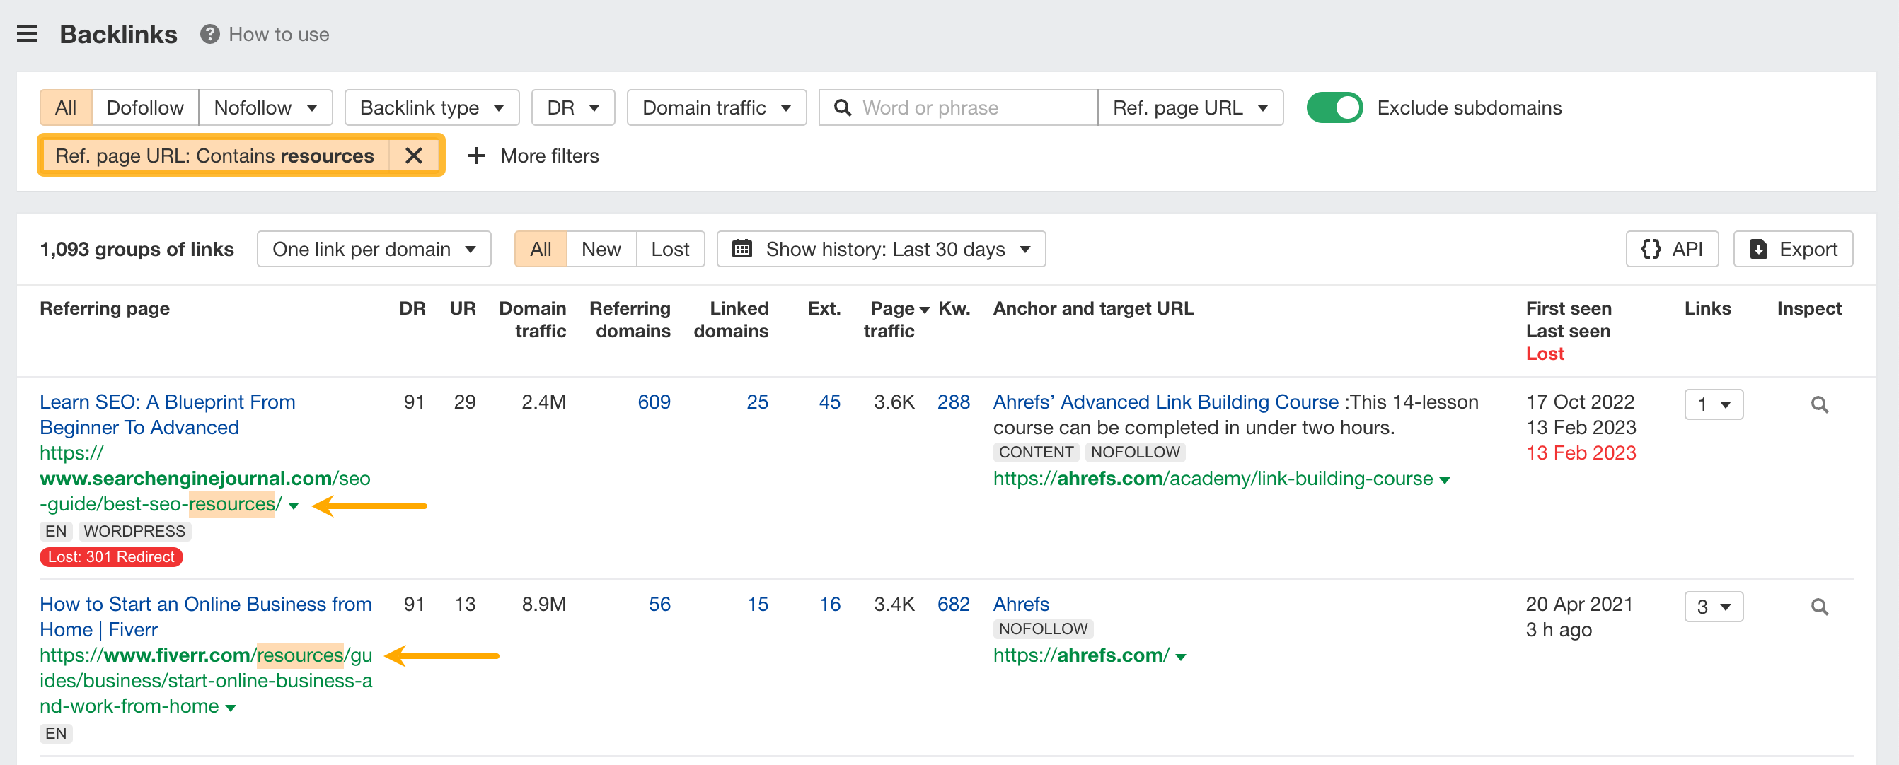This screenshot has width=1899, height=765.
Task: Sort by Kw. column header
Action: (954, 308)
